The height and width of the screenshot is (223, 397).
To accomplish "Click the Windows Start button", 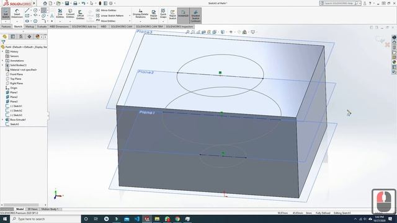I will coord(5,219).
